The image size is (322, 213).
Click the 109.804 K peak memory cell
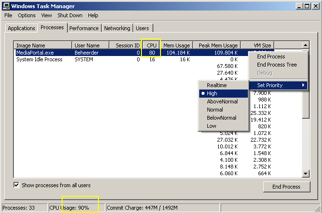(226, 53)
